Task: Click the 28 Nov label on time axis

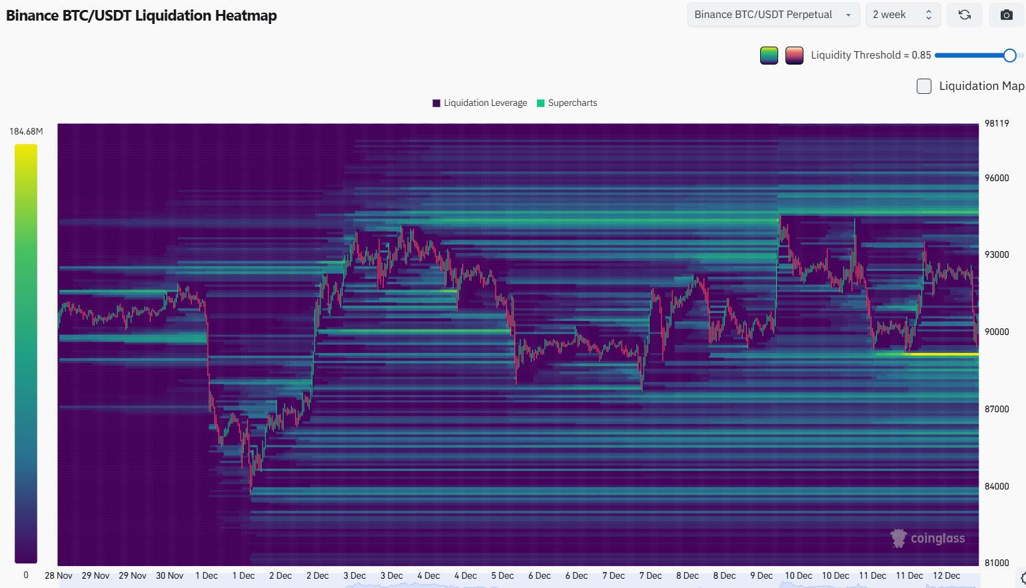Action: 59,575
